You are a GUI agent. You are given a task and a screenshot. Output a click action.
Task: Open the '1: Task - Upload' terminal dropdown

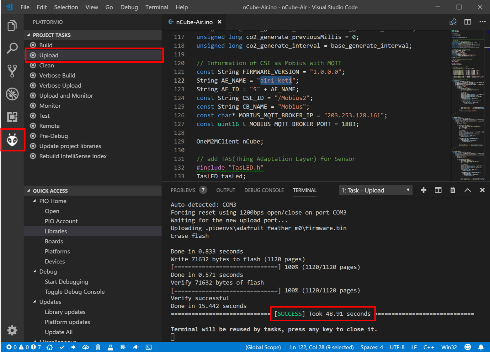(375, 190)
